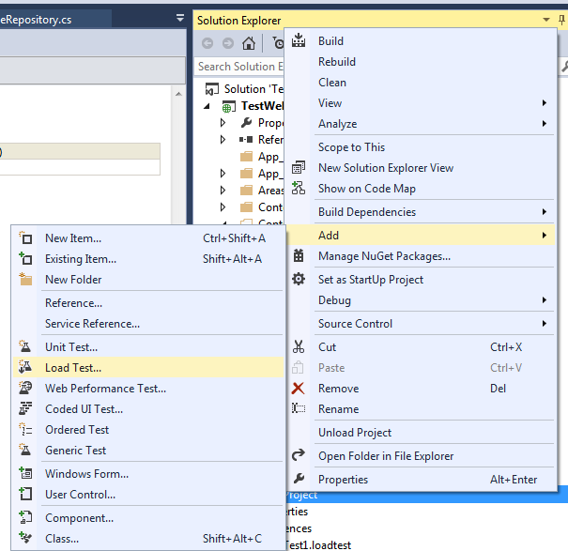
Task: Open the Solution Explorer window options dropdown
Action: click(546, 20)
